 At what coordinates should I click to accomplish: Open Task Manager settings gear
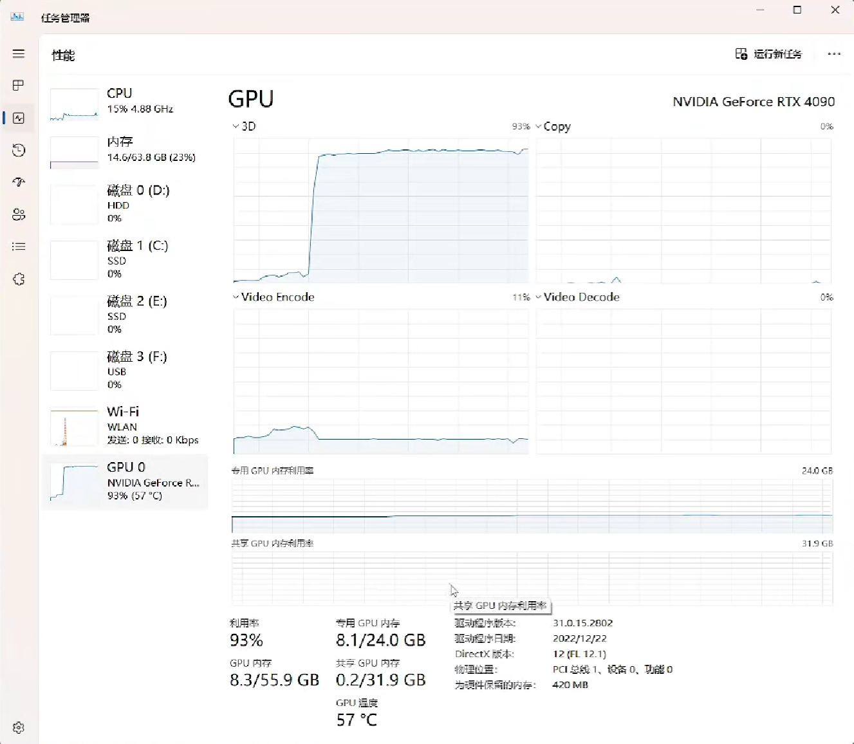19,727
